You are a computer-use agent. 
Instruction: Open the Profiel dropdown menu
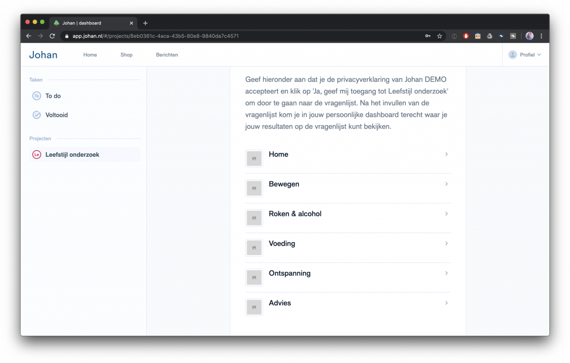(525, 55)
